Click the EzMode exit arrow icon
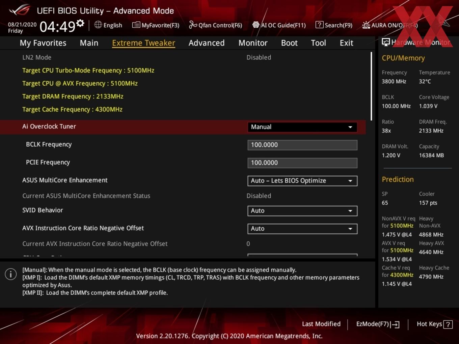The height and width of the screenshot is (344, 459). (x=395, y=324)
